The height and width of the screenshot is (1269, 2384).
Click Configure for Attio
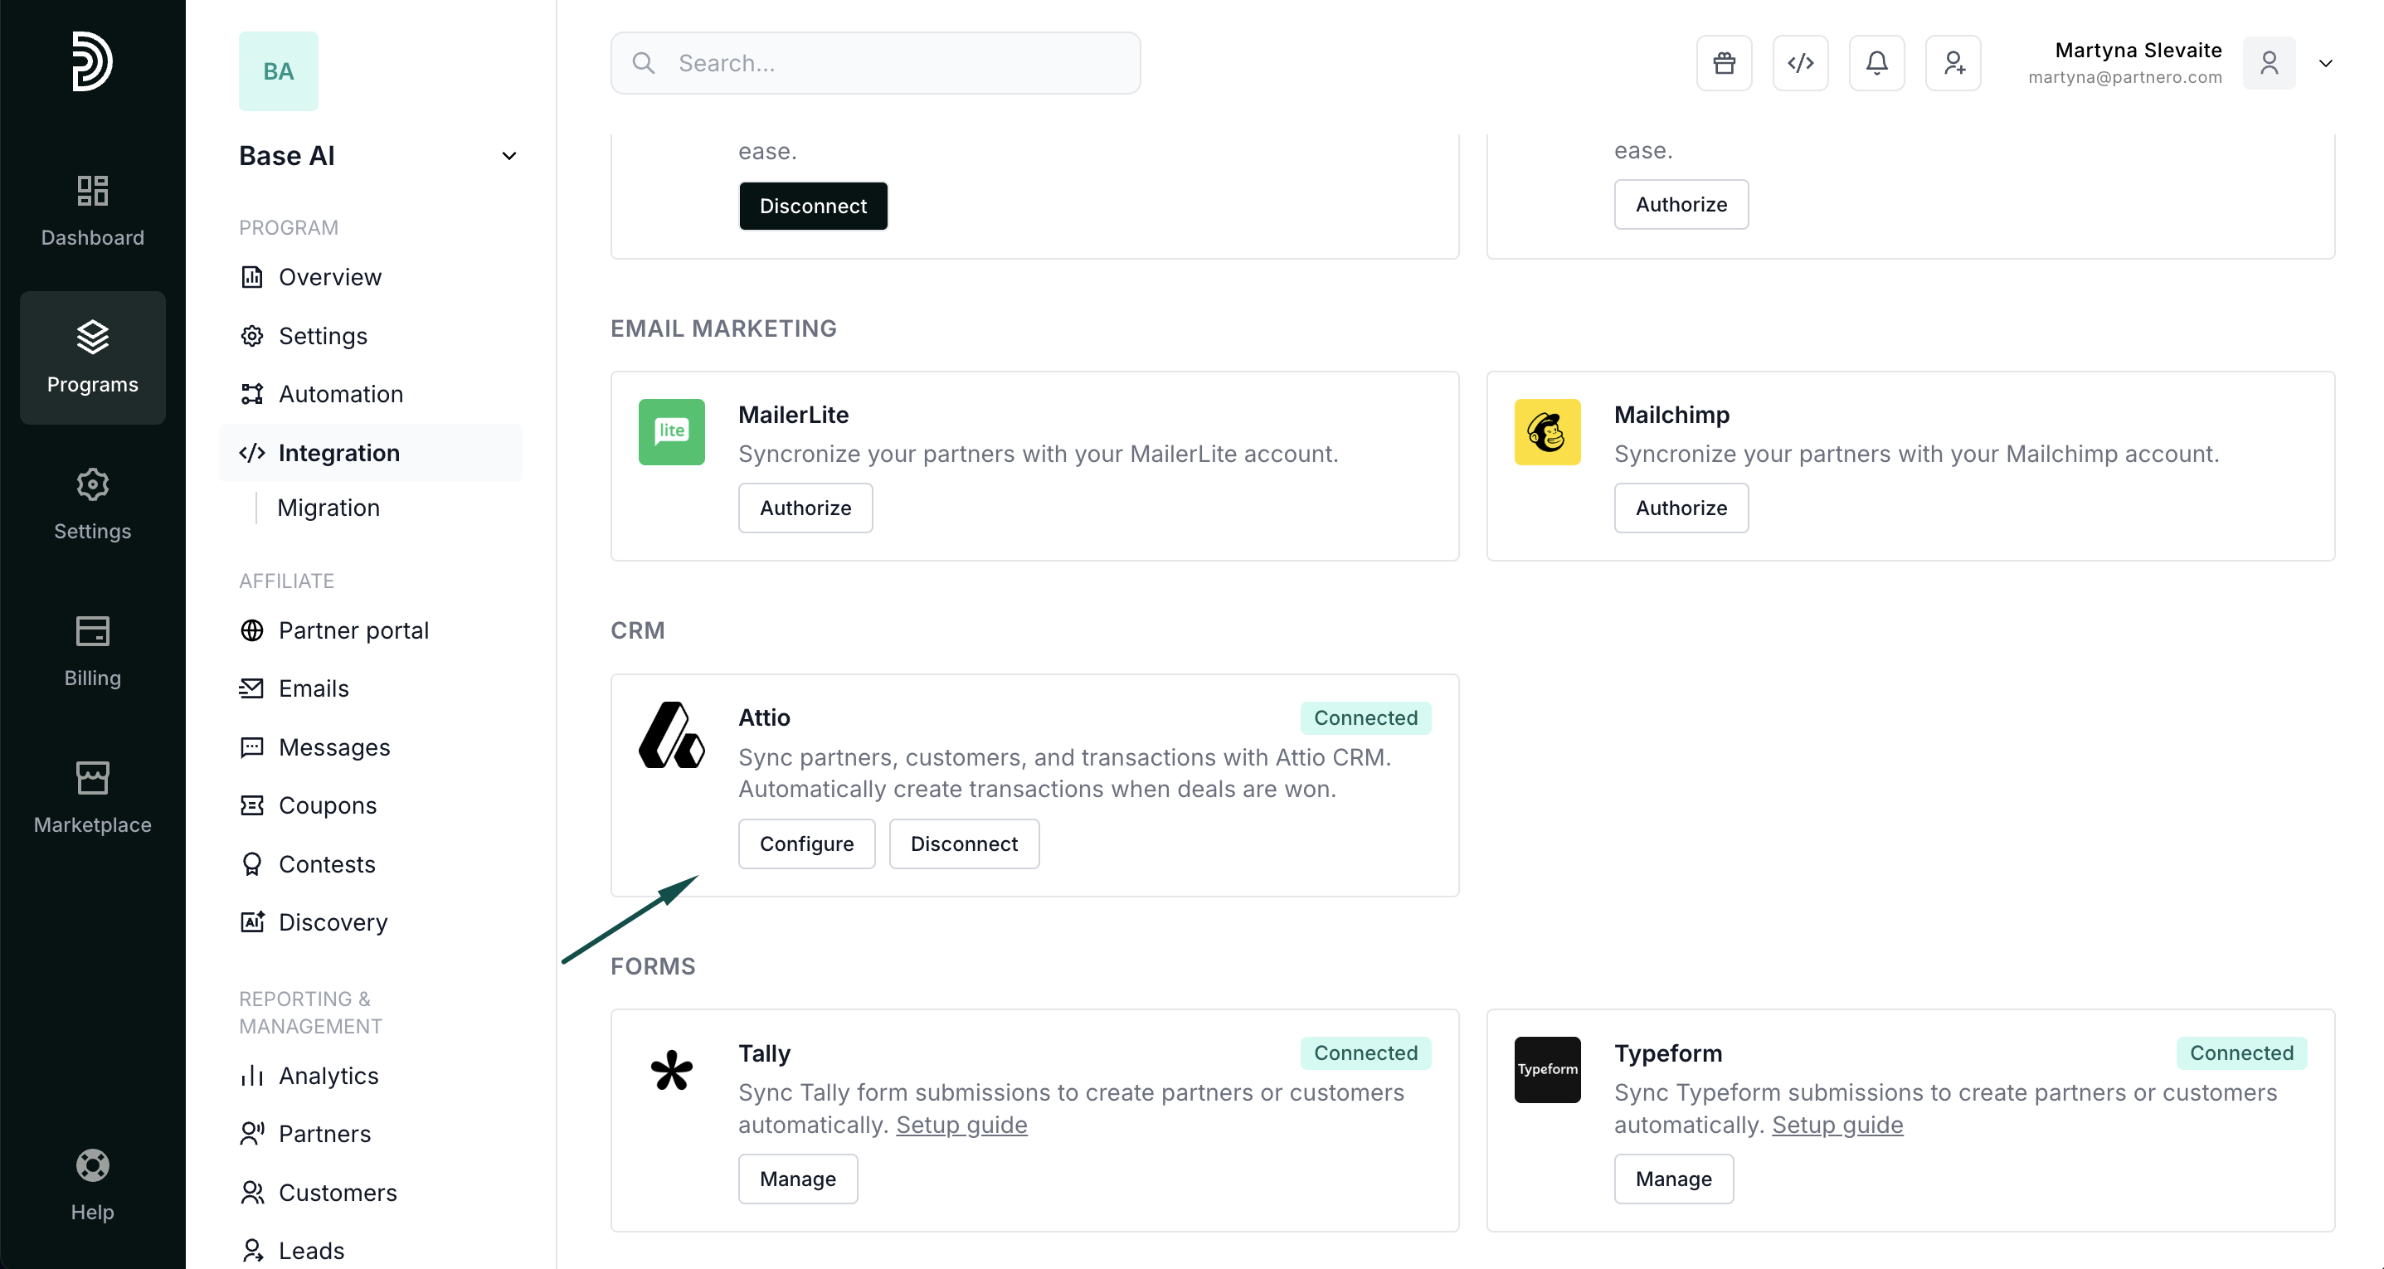point(806,844)
